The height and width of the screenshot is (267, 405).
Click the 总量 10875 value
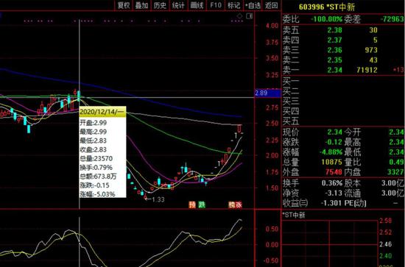click(x=332, y=162)
